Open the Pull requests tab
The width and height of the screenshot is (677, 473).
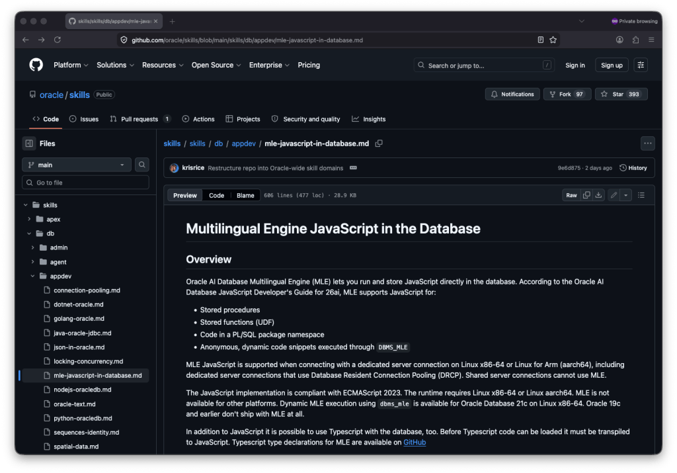pyautogui.click(x=139, y=119)
